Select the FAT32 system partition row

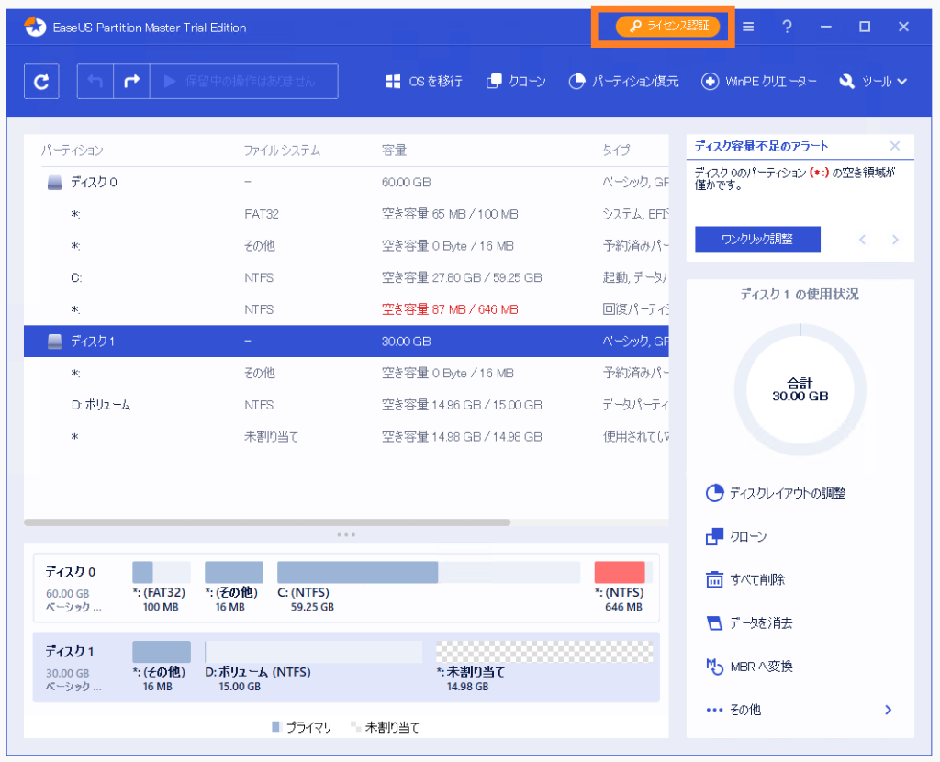point(346,214)
